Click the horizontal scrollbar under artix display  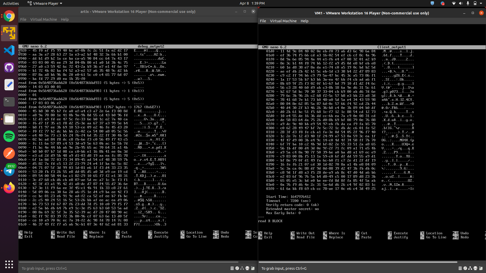[129, 262]
